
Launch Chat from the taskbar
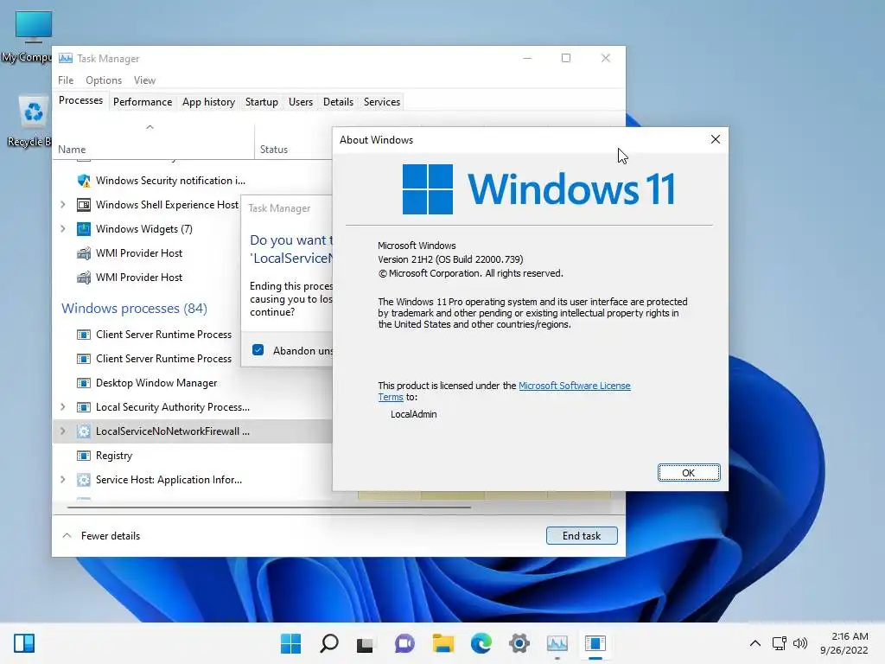pos(404,643)
